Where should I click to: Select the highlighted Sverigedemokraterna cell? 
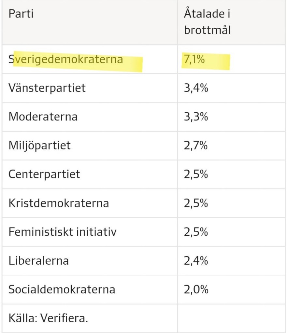(66, 60)
